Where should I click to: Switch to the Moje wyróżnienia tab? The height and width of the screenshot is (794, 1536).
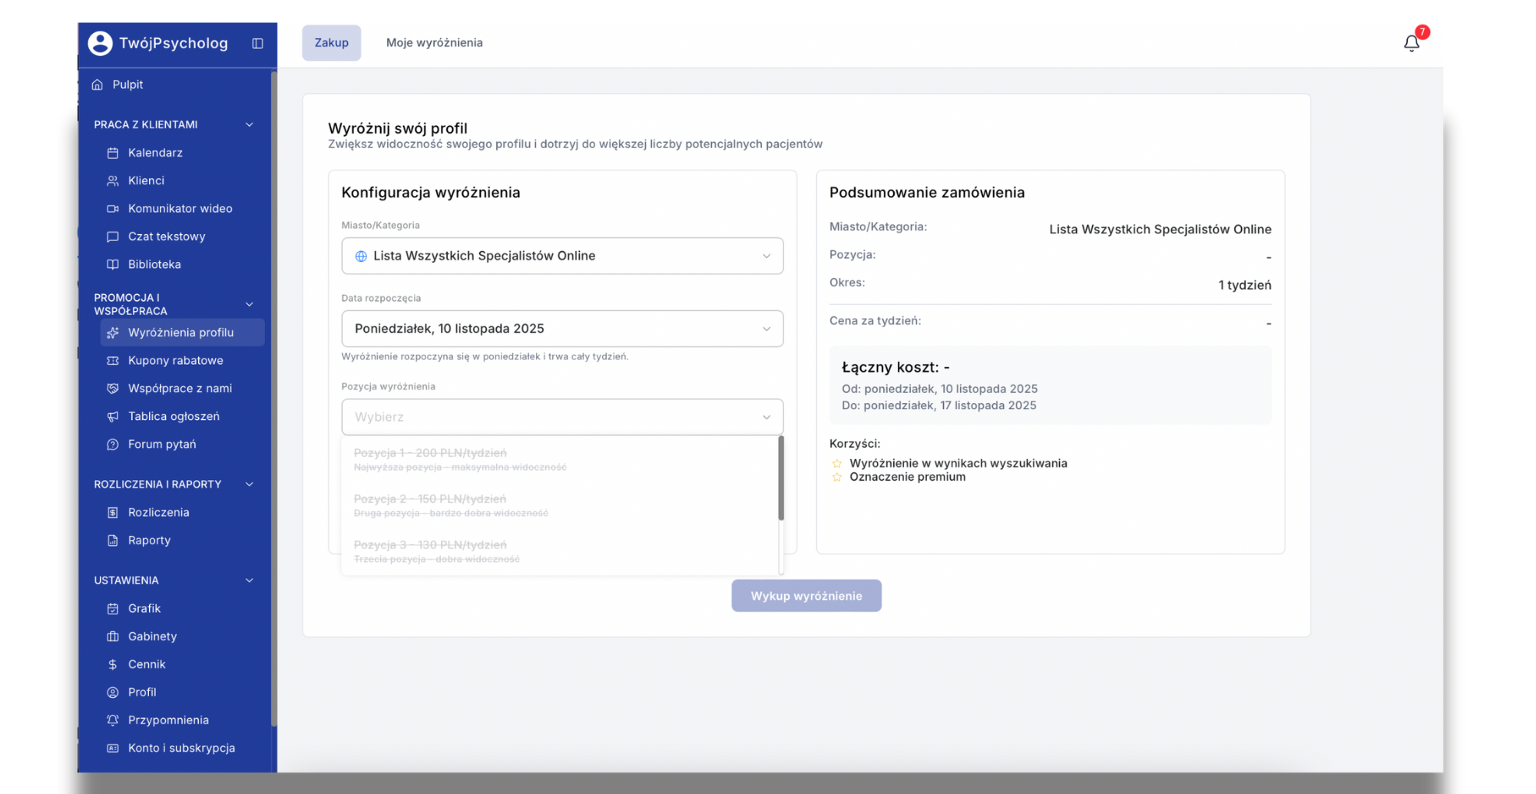click(x=434, y=43)
